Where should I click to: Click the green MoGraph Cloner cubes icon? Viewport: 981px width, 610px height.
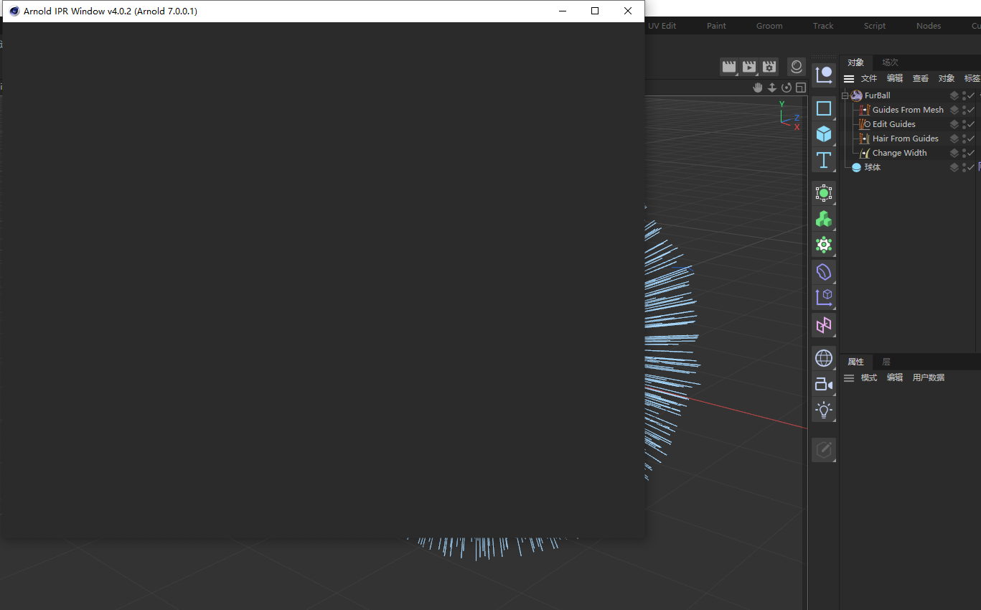[x=824, y=219]
